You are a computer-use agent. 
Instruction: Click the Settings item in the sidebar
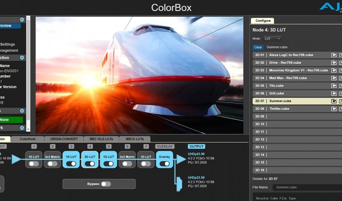point(8,44)
